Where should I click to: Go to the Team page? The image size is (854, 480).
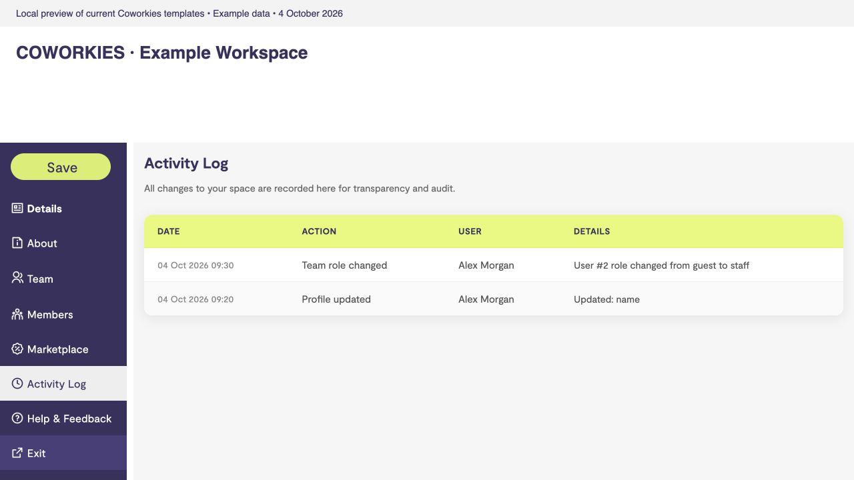point(63,279)
